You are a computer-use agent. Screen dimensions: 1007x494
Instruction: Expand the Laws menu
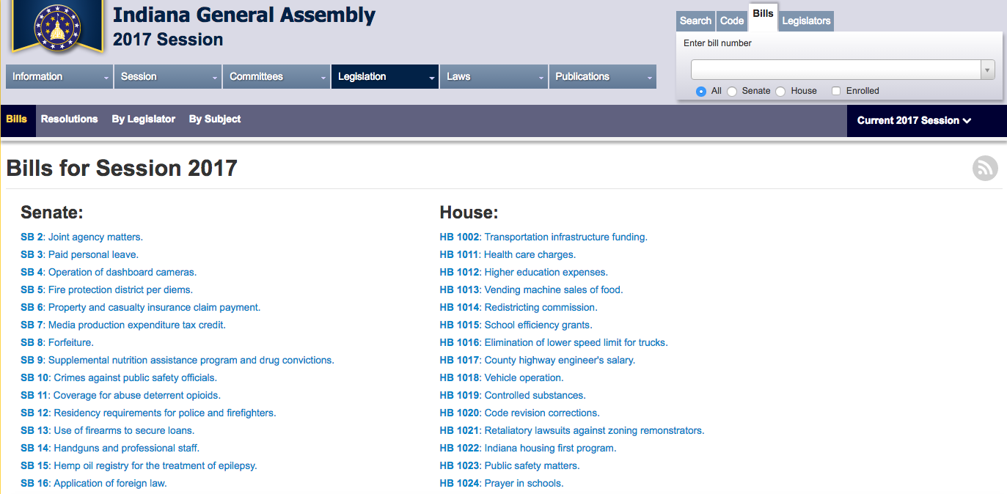(x=494, y=77)
